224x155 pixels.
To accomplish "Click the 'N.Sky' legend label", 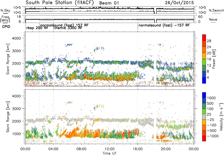I will point(5,10).
